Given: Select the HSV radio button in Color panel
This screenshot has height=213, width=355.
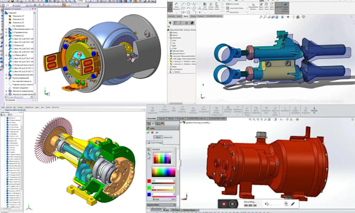Looking at the screenshot, I should click(170, 199).
